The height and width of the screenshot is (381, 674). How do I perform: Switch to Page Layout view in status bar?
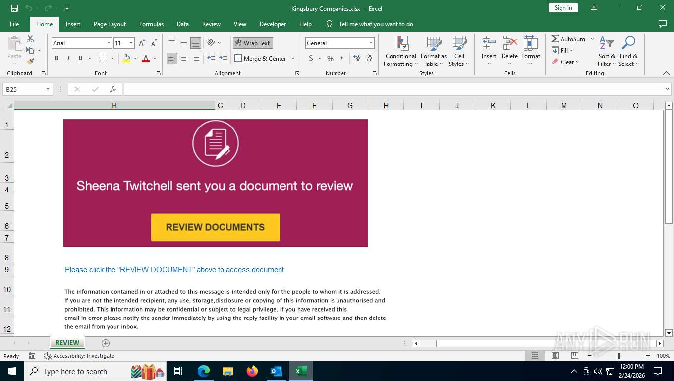pyautogui.click(x=555, y=356)
